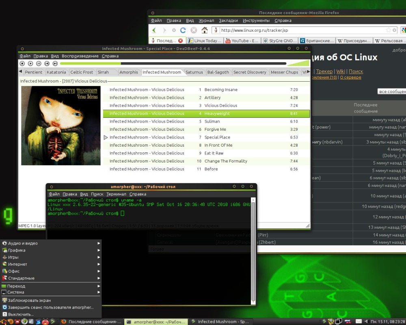Pause the track in DeaDBeeF
Image resolution: width=406 pixels, height=325 pixels.
coord(39,63)
